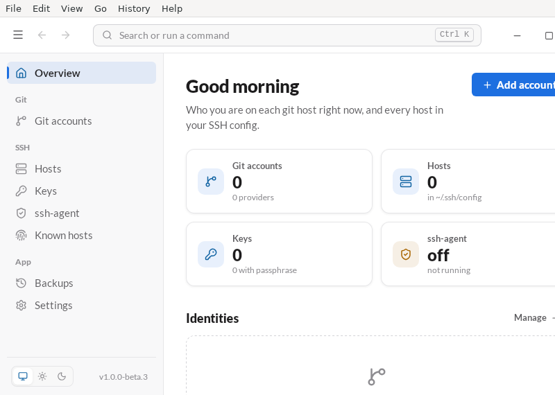
Task: Click the '0 providers' text
Action: pos(253,197)
